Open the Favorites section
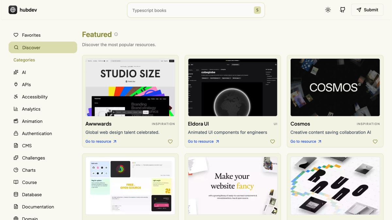The height and width of the screenshot is (220, 392). point(43,35)
